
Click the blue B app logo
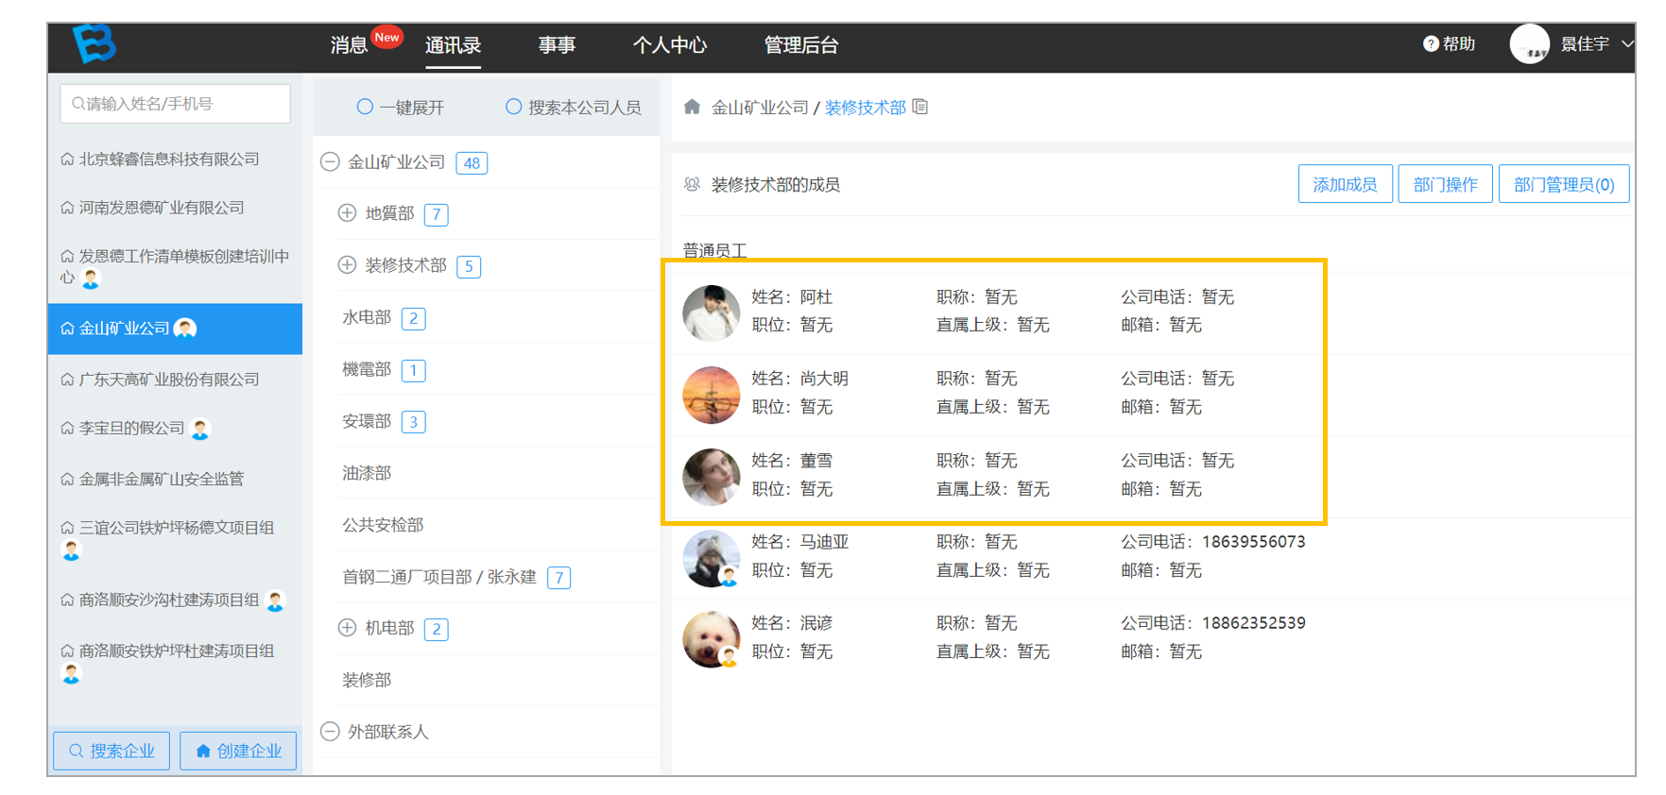(94, 43)
